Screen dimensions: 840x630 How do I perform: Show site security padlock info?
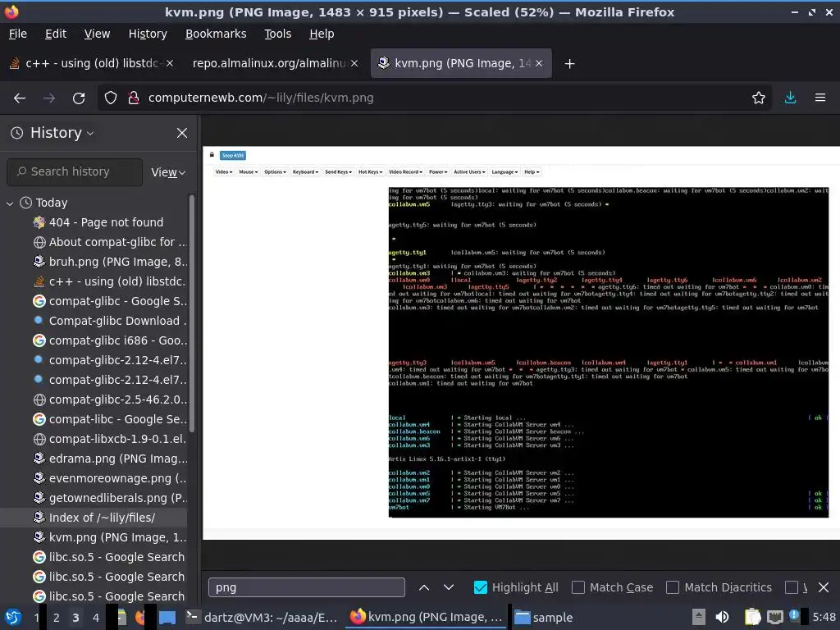(134, 98)
